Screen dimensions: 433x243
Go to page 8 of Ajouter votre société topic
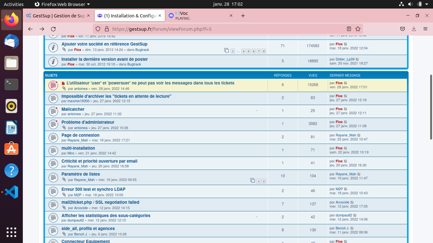point(264,51)
